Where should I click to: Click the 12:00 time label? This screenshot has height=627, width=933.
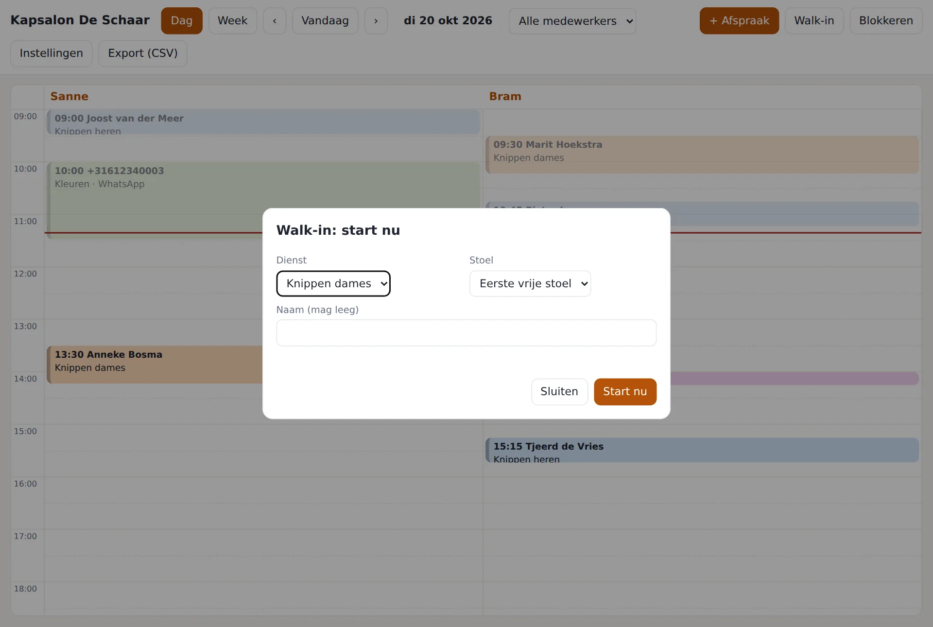25,274
